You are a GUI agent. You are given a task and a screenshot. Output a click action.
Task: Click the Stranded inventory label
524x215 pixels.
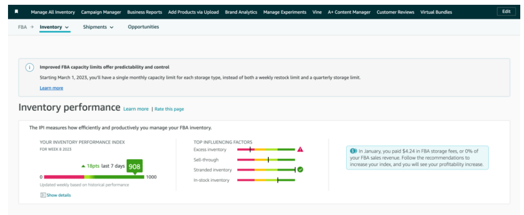click(x=213, y=170)
